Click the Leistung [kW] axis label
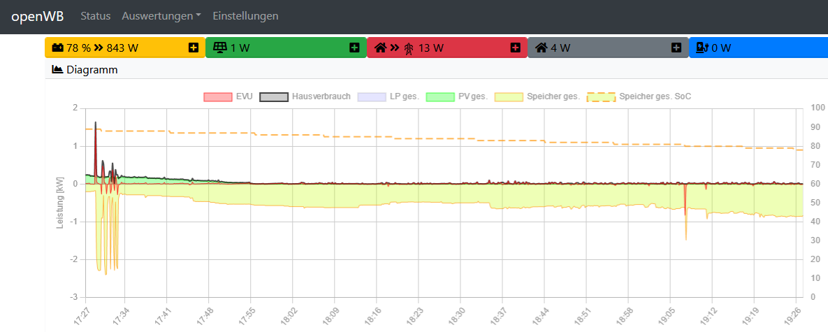 59,203
